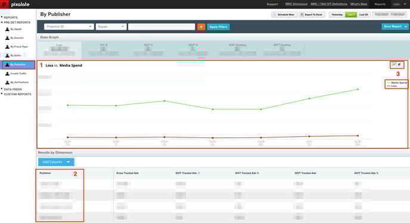Toggle Media Spend series in legend

(x=397, y=83)
